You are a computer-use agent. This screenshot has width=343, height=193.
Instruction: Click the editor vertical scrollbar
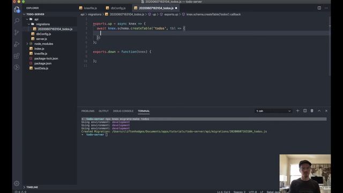pos(330,47)
